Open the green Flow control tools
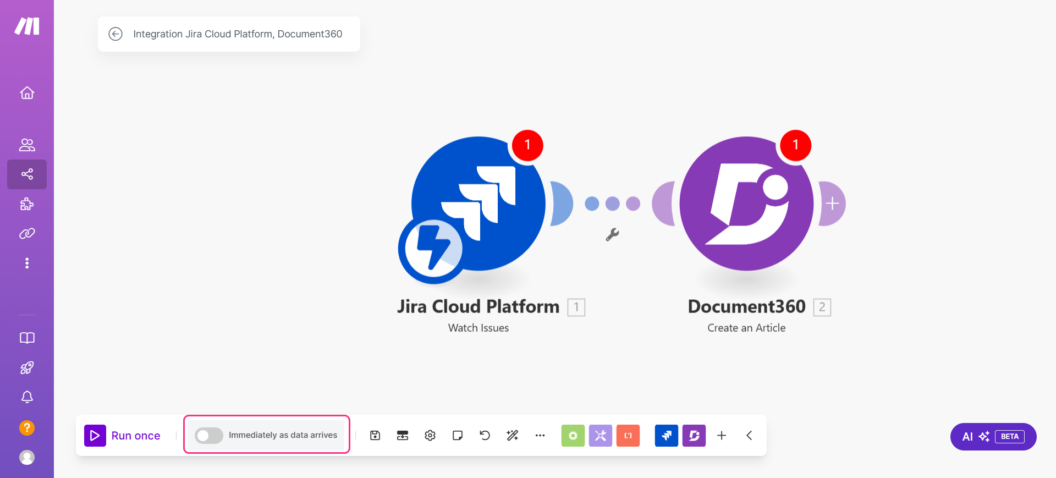The width and height of the screenshot is (1056, 478). click(x=573, y=436)
